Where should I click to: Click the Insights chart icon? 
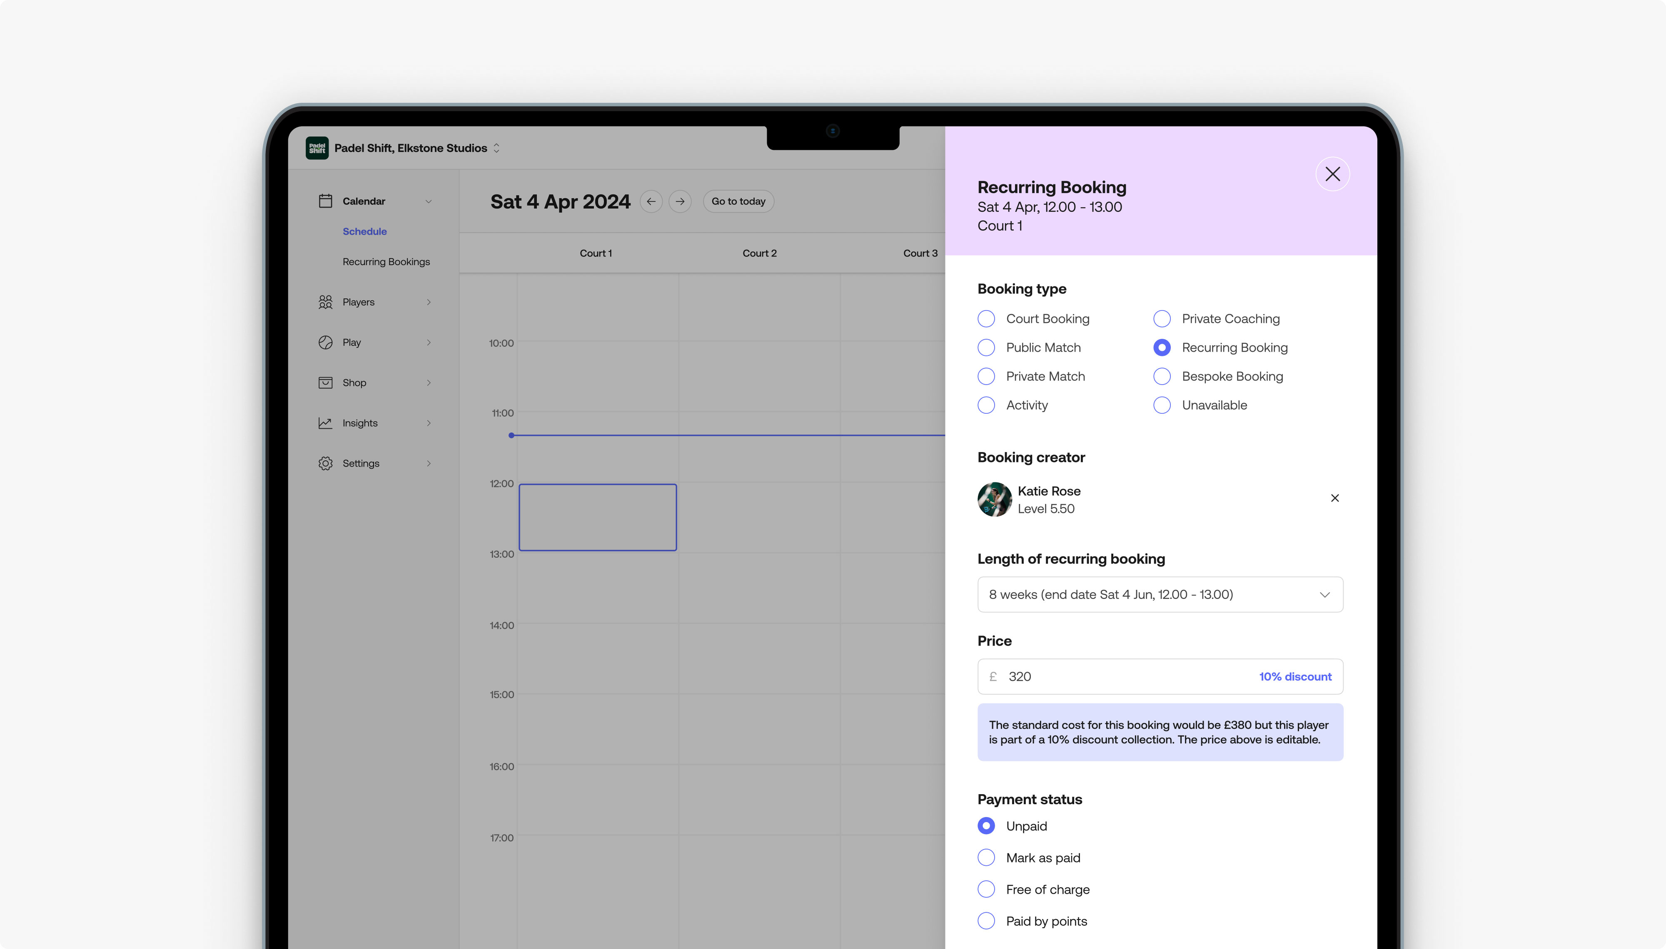click(325, 423)
